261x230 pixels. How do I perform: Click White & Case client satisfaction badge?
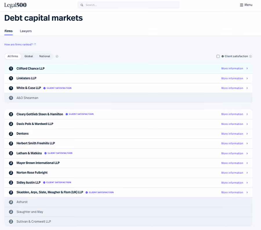click(x=57, y=88)
